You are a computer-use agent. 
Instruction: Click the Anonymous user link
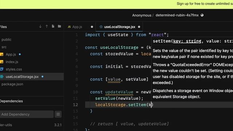point(142,15)
